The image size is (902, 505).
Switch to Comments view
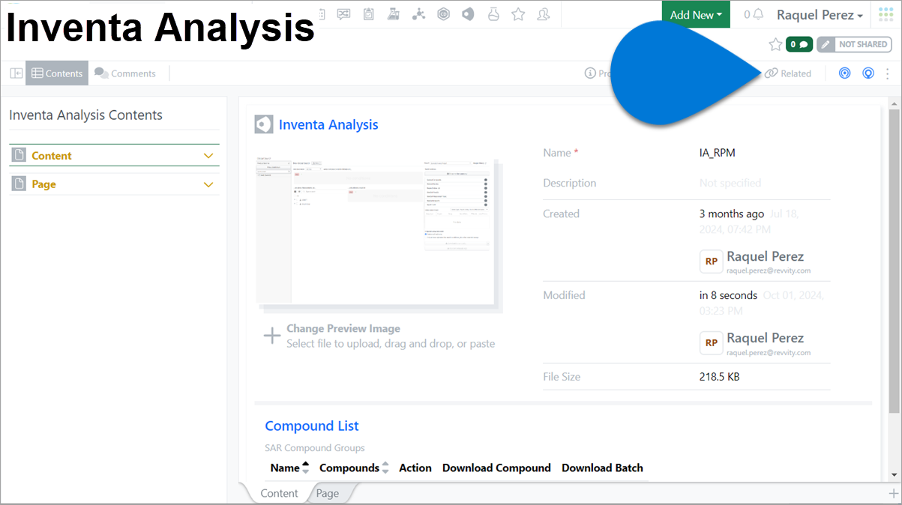coord(125,73)
